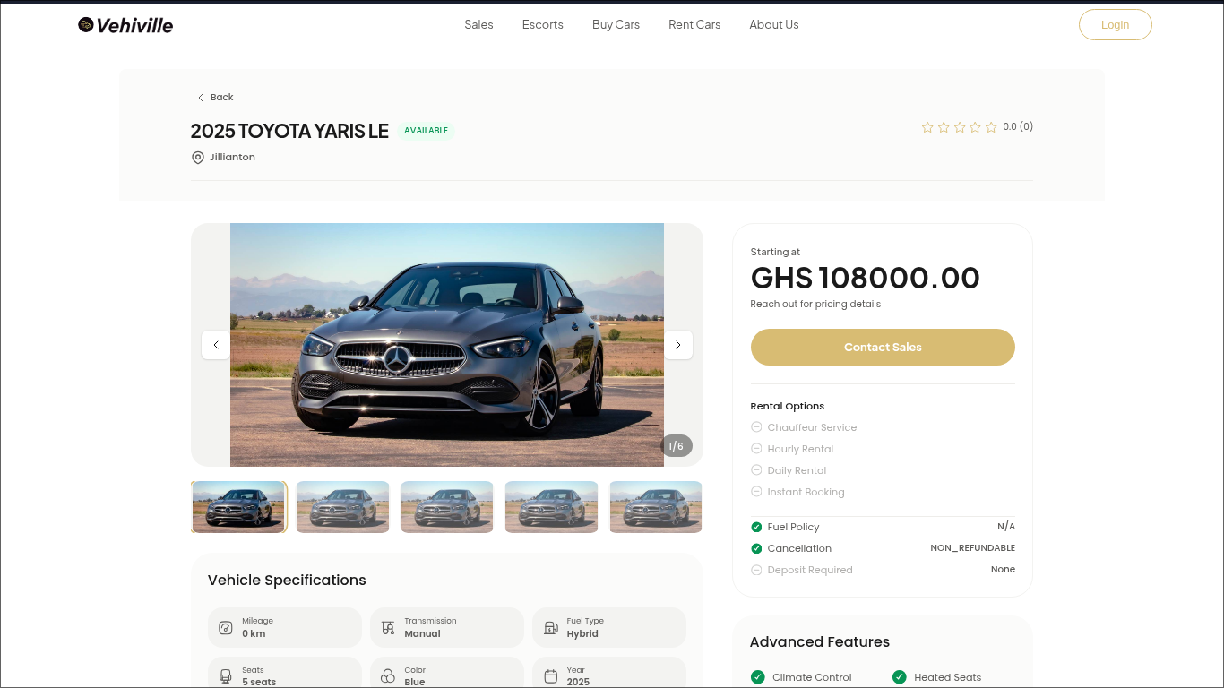Click the second rating star
Image resolution: width=1224 pixels, height=688 pixels.
[x=944, y=127]
